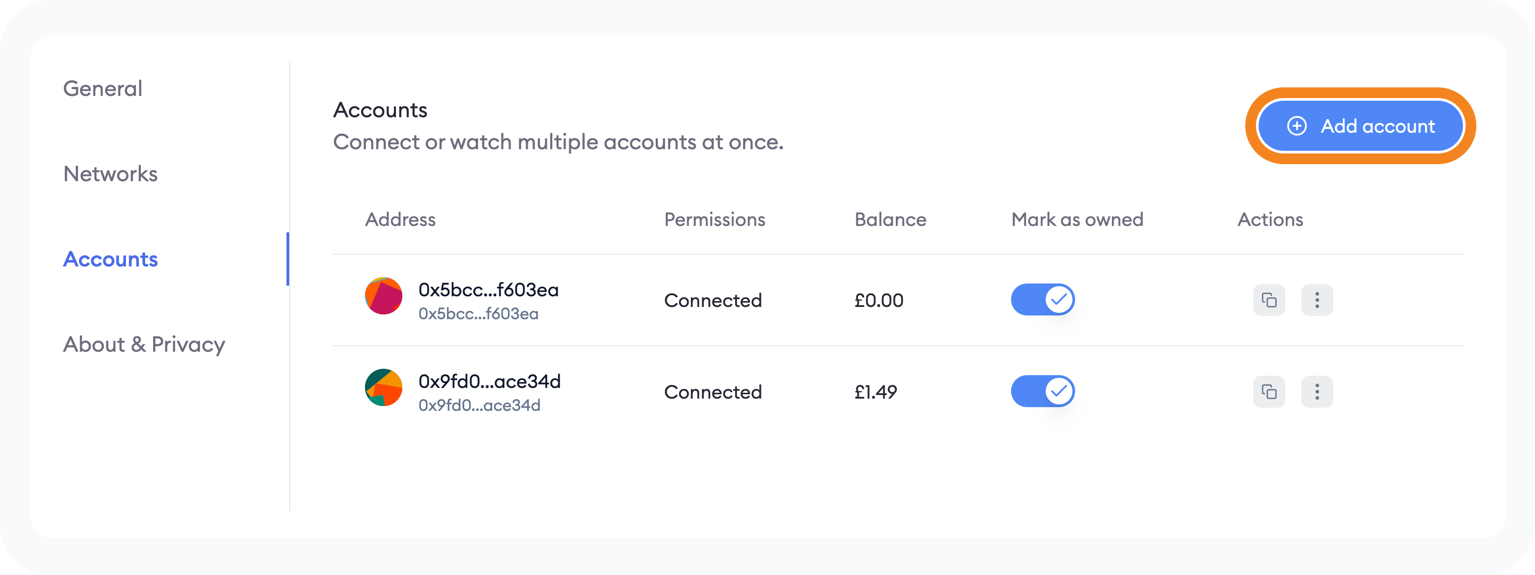The width and height of the screenshot is (1535, 575).
Task: Click the Balance column header
Action: click(x=890, y=219)
